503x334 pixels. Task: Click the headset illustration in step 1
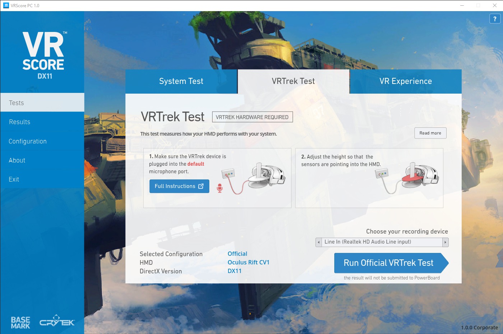click(x=266, y=176)
